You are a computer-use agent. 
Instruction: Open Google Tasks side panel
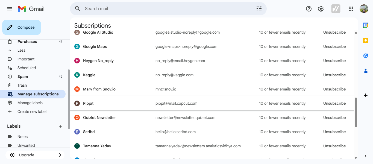(x=366, y=56)
